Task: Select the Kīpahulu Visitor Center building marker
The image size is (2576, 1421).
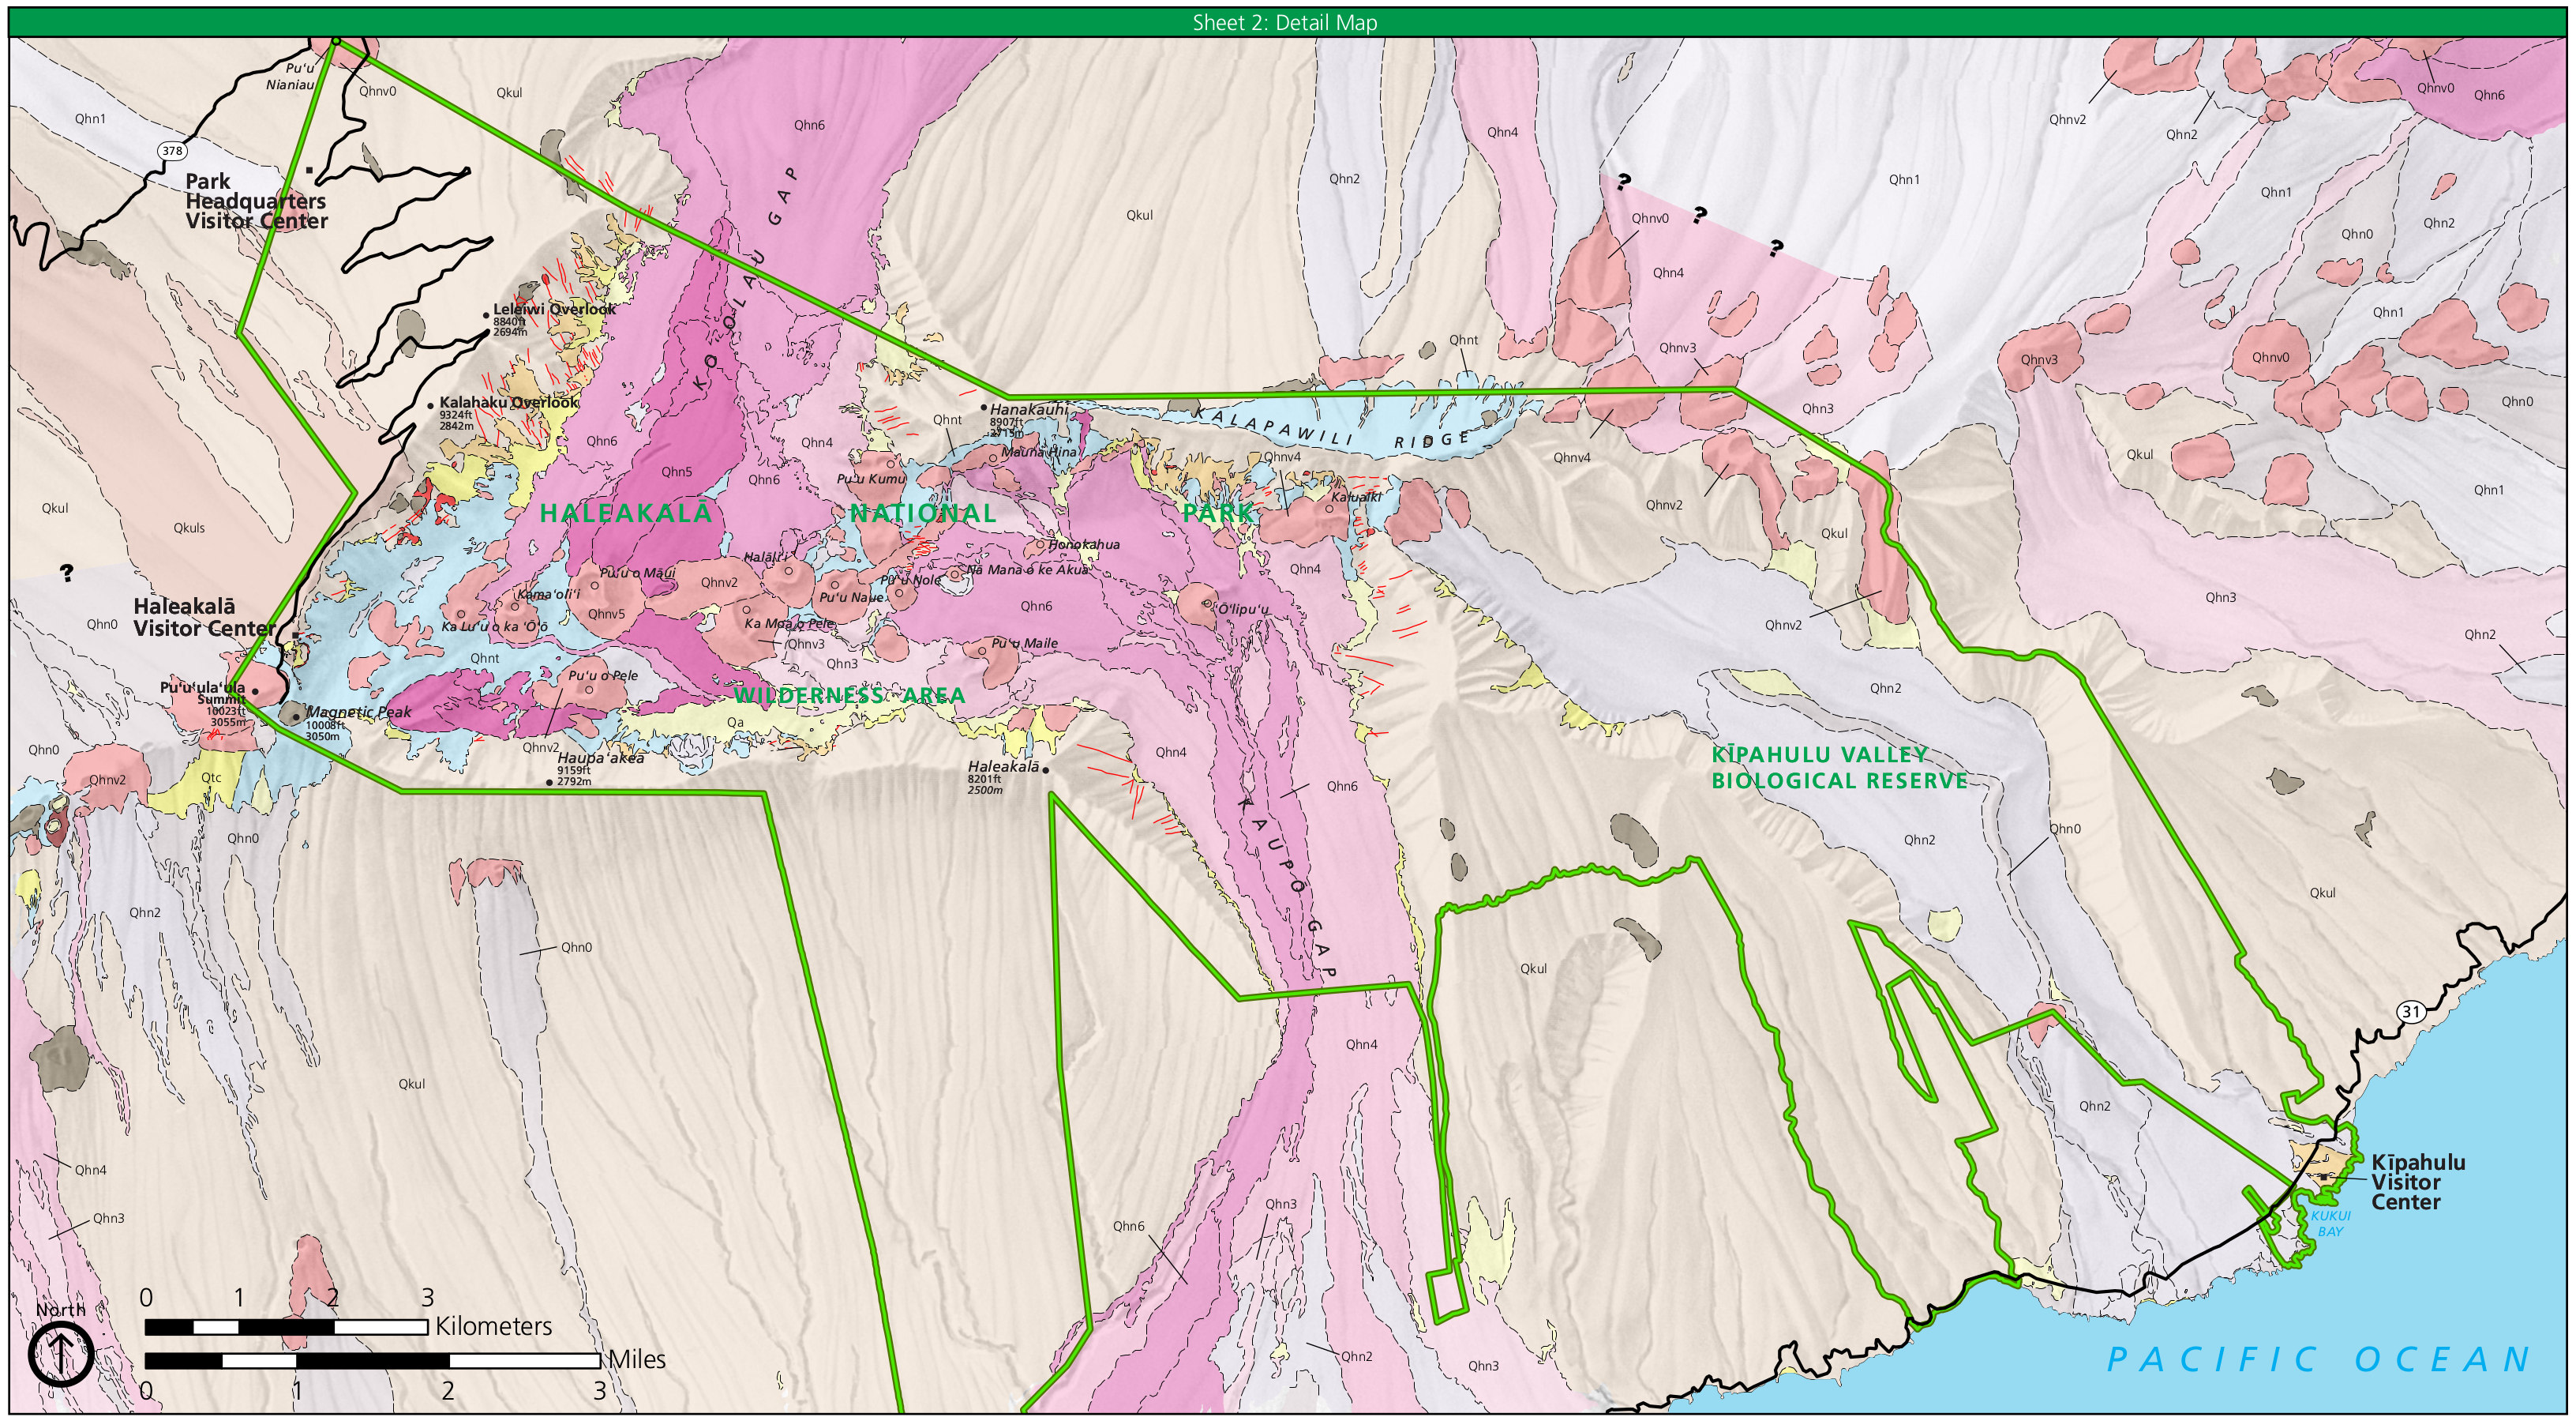Action: [x=2324, y=1179]
